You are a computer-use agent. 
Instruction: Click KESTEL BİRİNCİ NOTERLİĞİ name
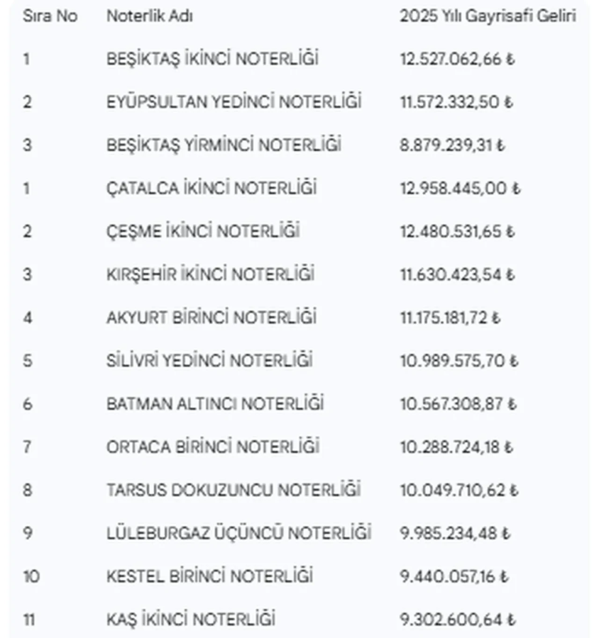click(209, 576)
